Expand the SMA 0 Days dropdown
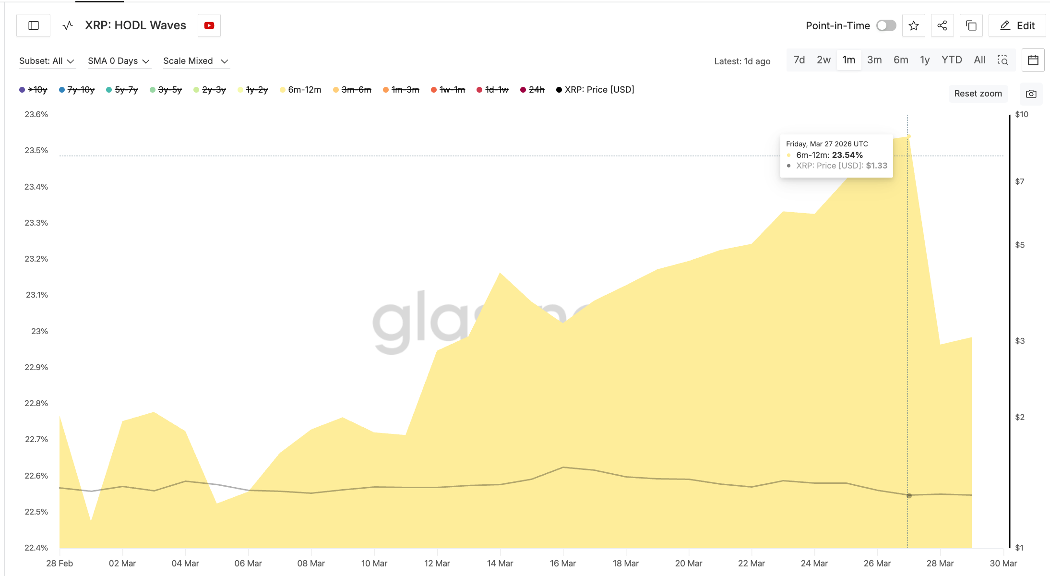The width and height of the screenshot is (1050, 576). click(x=119, y=61)
